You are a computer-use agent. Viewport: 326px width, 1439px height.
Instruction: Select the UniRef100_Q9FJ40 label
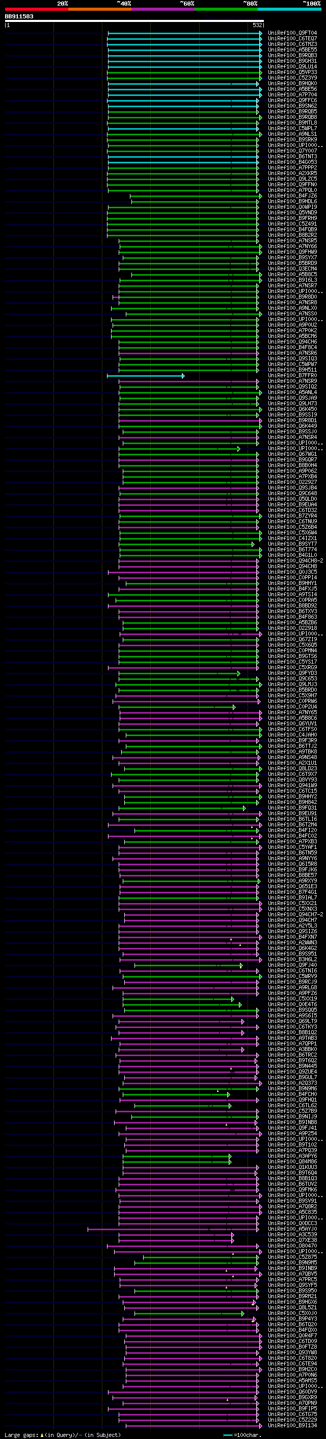tap(292, 965)
